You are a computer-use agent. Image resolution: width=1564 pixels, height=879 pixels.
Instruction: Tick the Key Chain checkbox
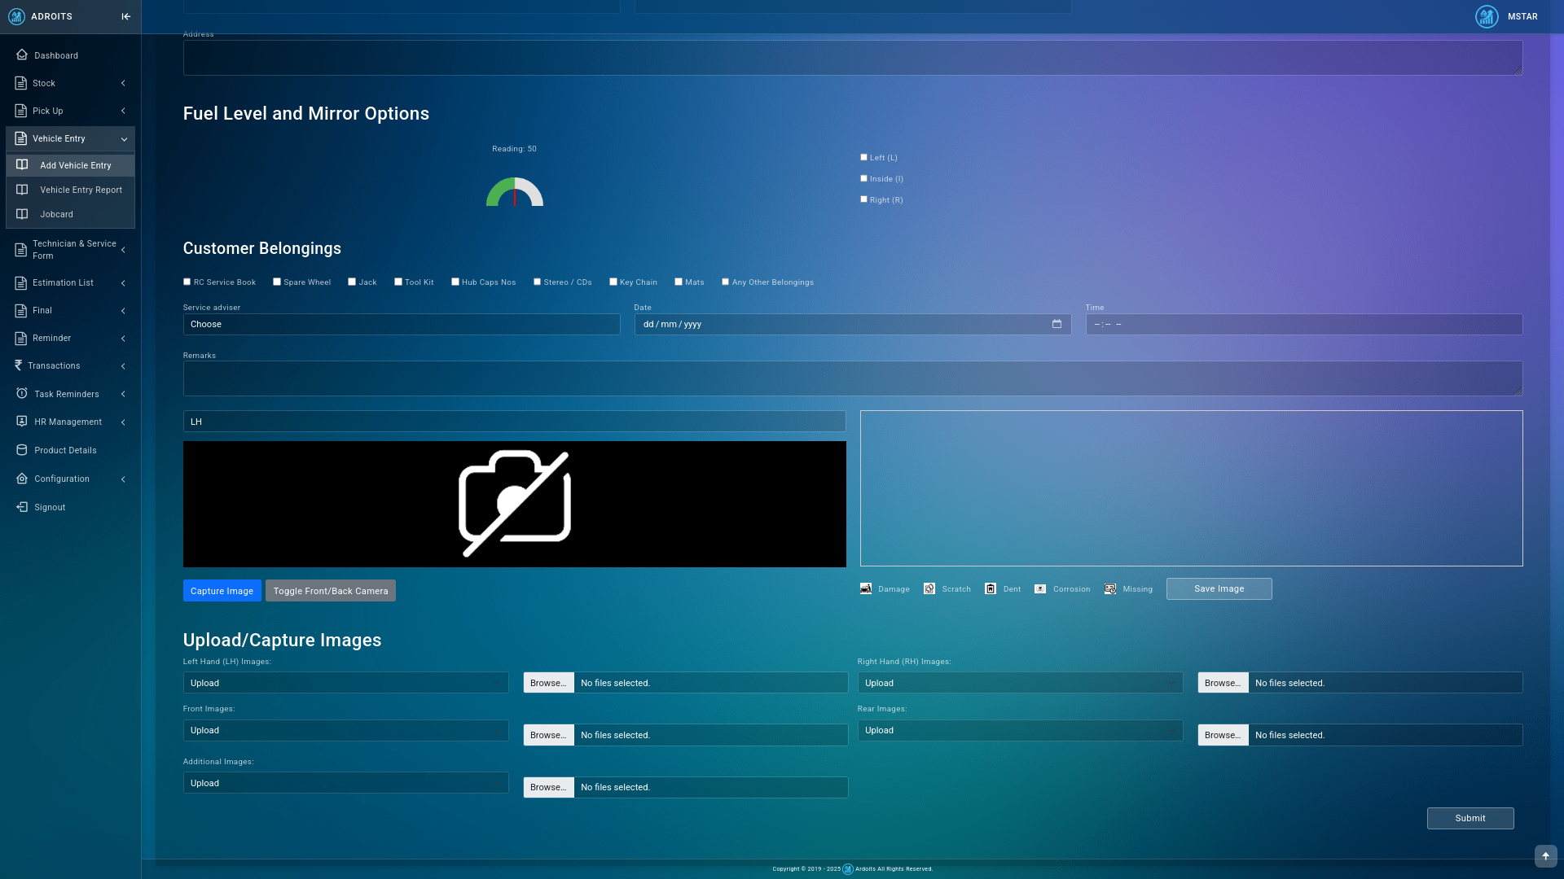tap(613, 282)
